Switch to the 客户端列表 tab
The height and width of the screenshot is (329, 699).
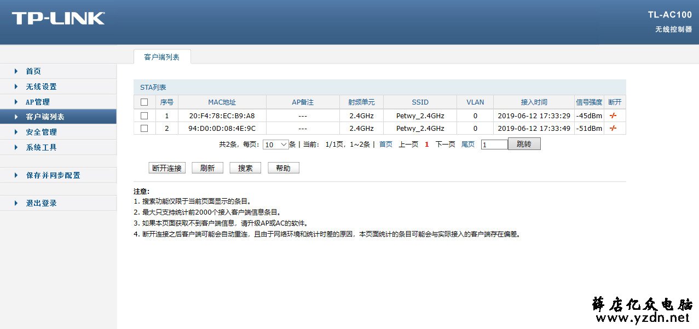[162, 57]
